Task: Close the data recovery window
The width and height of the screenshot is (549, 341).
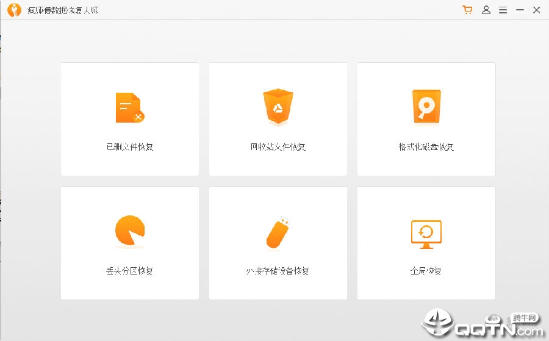Action: 536,10
